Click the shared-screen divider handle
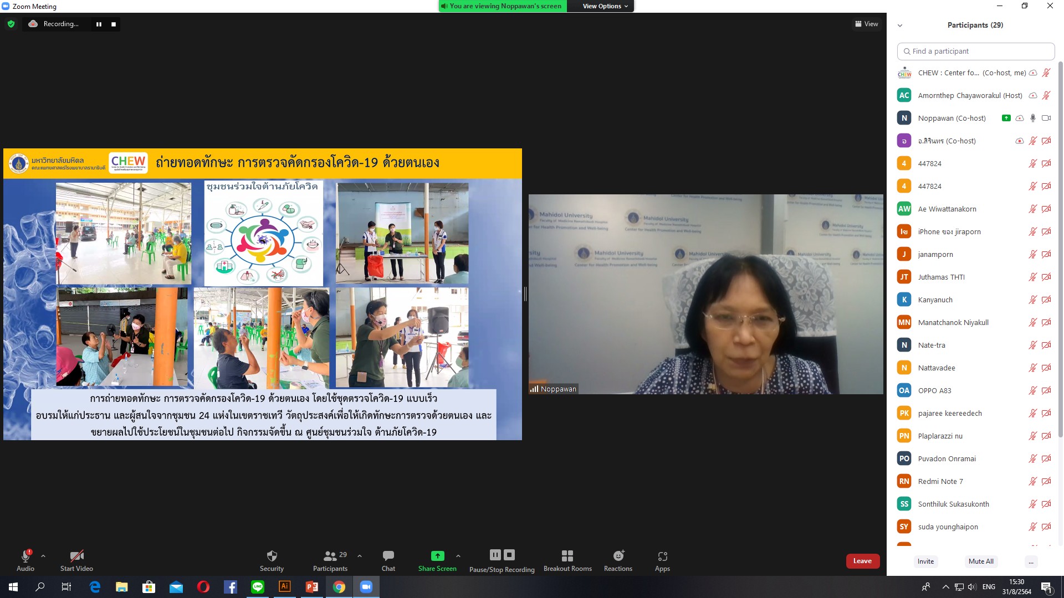The height and width of the screenshot is (598, 1064). [x=525, y=294]
